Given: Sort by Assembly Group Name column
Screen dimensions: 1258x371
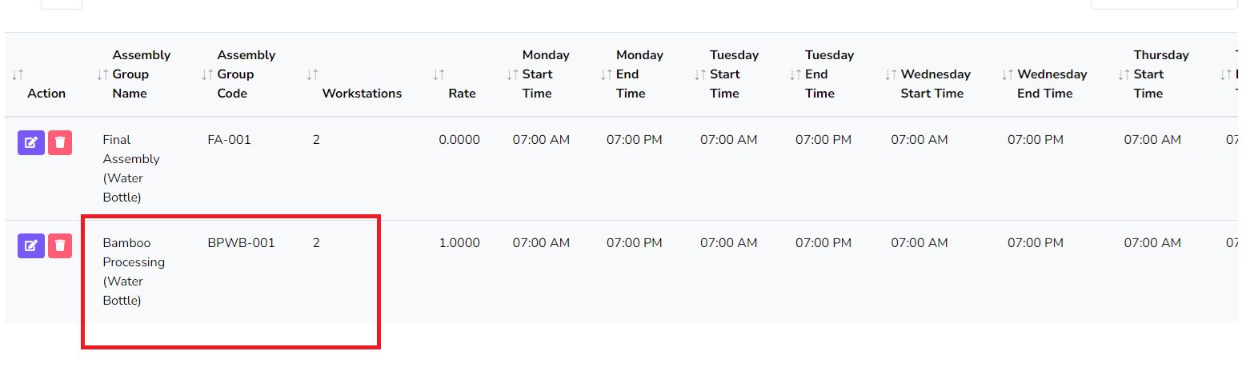Looking at the screenshot, I should pyautogui.click(x=102, y=74).
